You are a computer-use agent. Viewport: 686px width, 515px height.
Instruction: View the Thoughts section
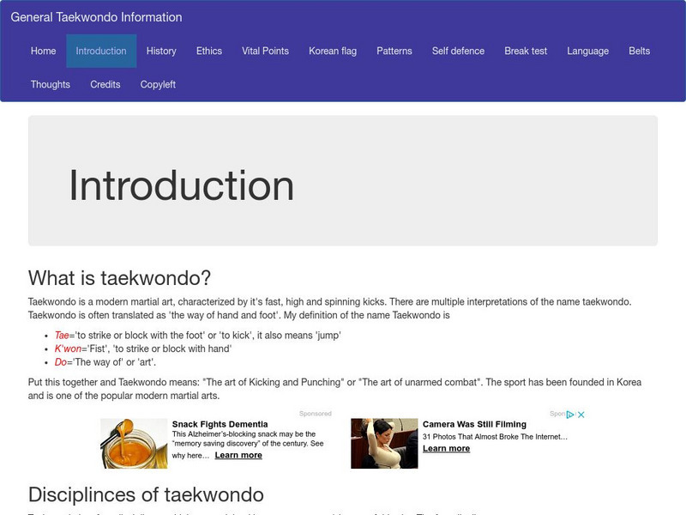[51, 84]
